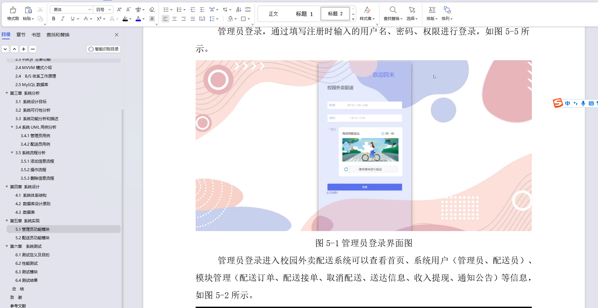Click the Format Painter (格式刷) icon
This screenshot has width=598, height=308.
pos(13,10)
